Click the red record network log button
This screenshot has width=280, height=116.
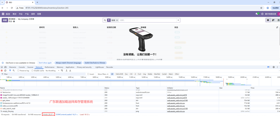2,70
